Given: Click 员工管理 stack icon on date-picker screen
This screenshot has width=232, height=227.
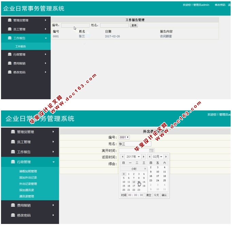Looking at the screenshot, I should 13,142.
